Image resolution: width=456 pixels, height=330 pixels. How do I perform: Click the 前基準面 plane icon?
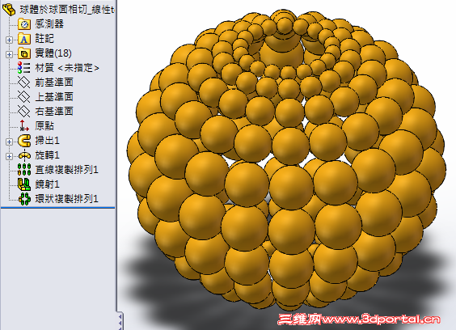[x=23, y=82]
